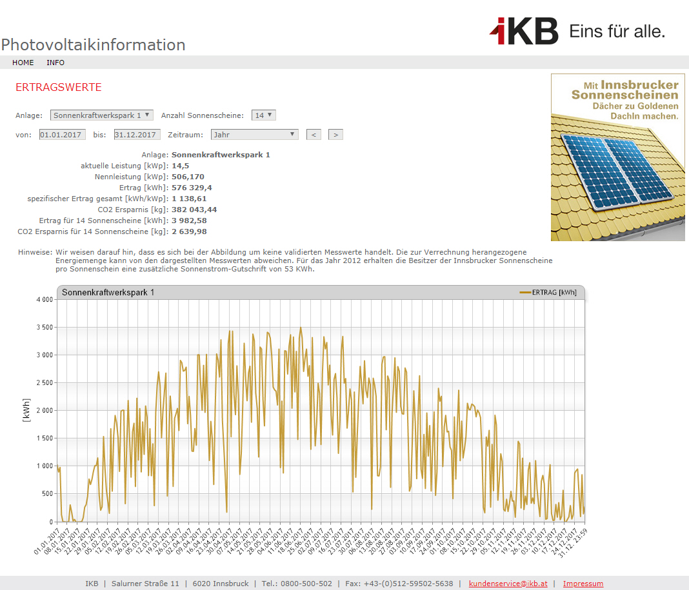Screen dimensions: 689x590
Task: Select the CO2 Ersparnis value 382 043,44
Action: click(x=194, y=210)
